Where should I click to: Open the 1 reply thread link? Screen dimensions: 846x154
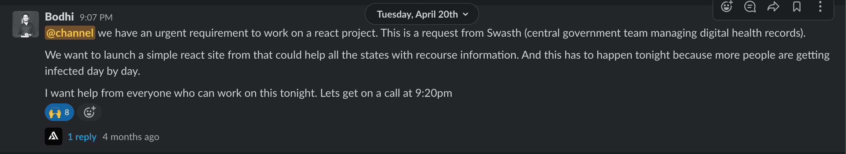click(82, 137)
